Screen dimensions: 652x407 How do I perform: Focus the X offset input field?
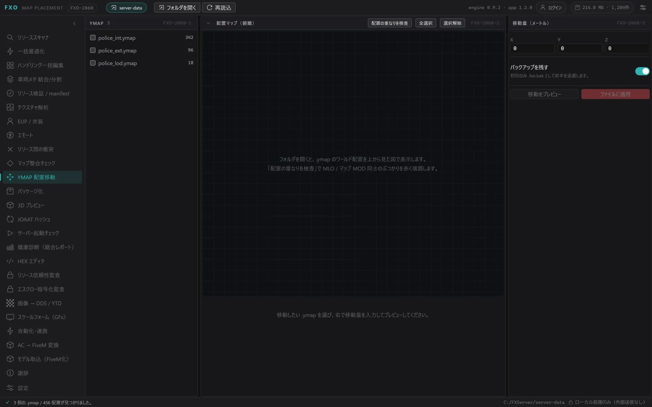pyautogui.click(x=532, y=49)
